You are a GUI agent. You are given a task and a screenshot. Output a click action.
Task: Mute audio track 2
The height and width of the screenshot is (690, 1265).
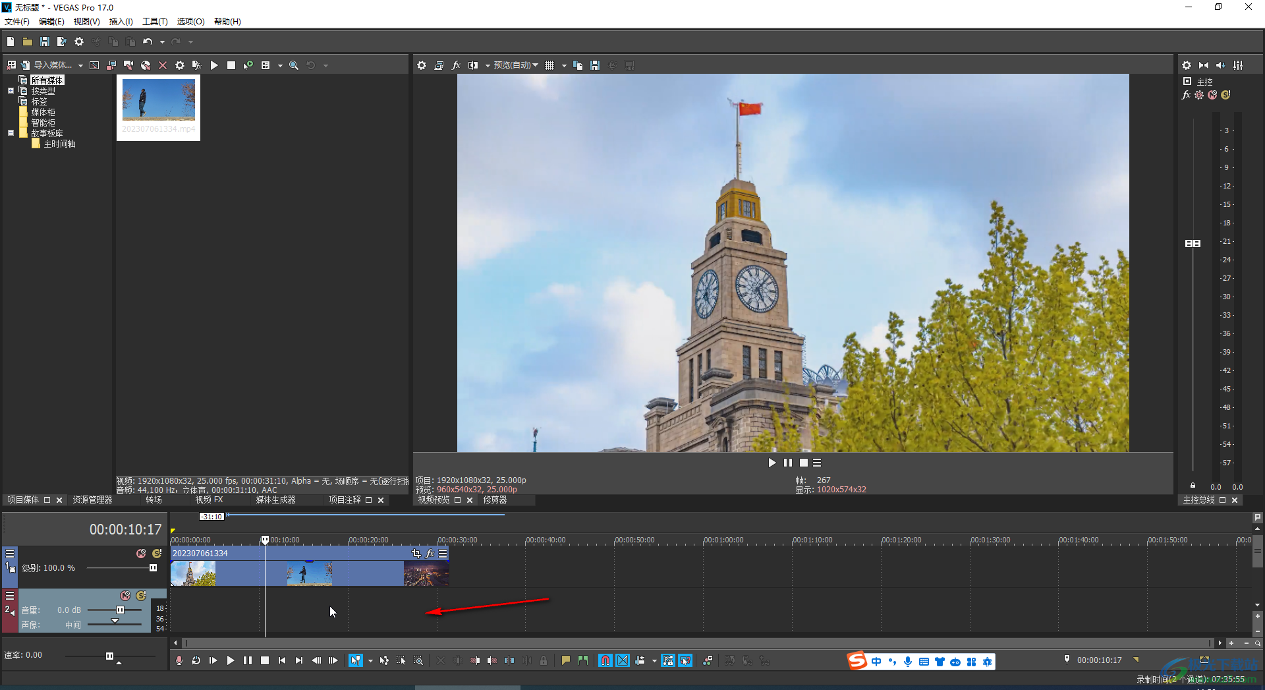pyautogui.click(x=125, y=596)
